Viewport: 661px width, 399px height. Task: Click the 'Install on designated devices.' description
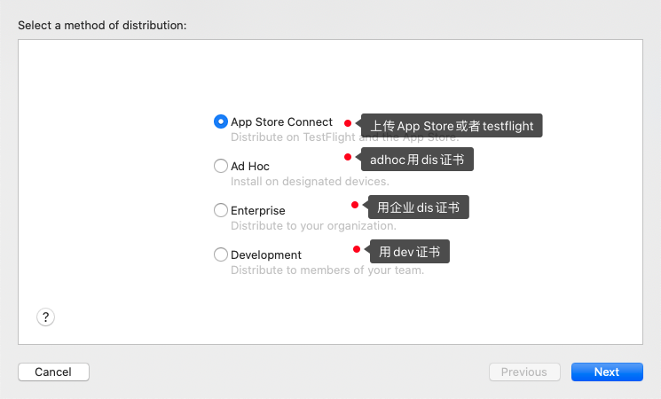coord(310,182)
